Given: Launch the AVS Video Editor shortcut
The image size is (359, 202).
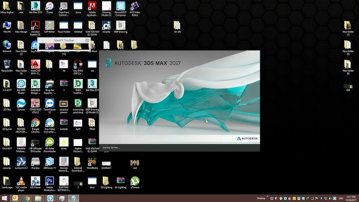Looking at the screenshot, I should [x=135, y=9].
